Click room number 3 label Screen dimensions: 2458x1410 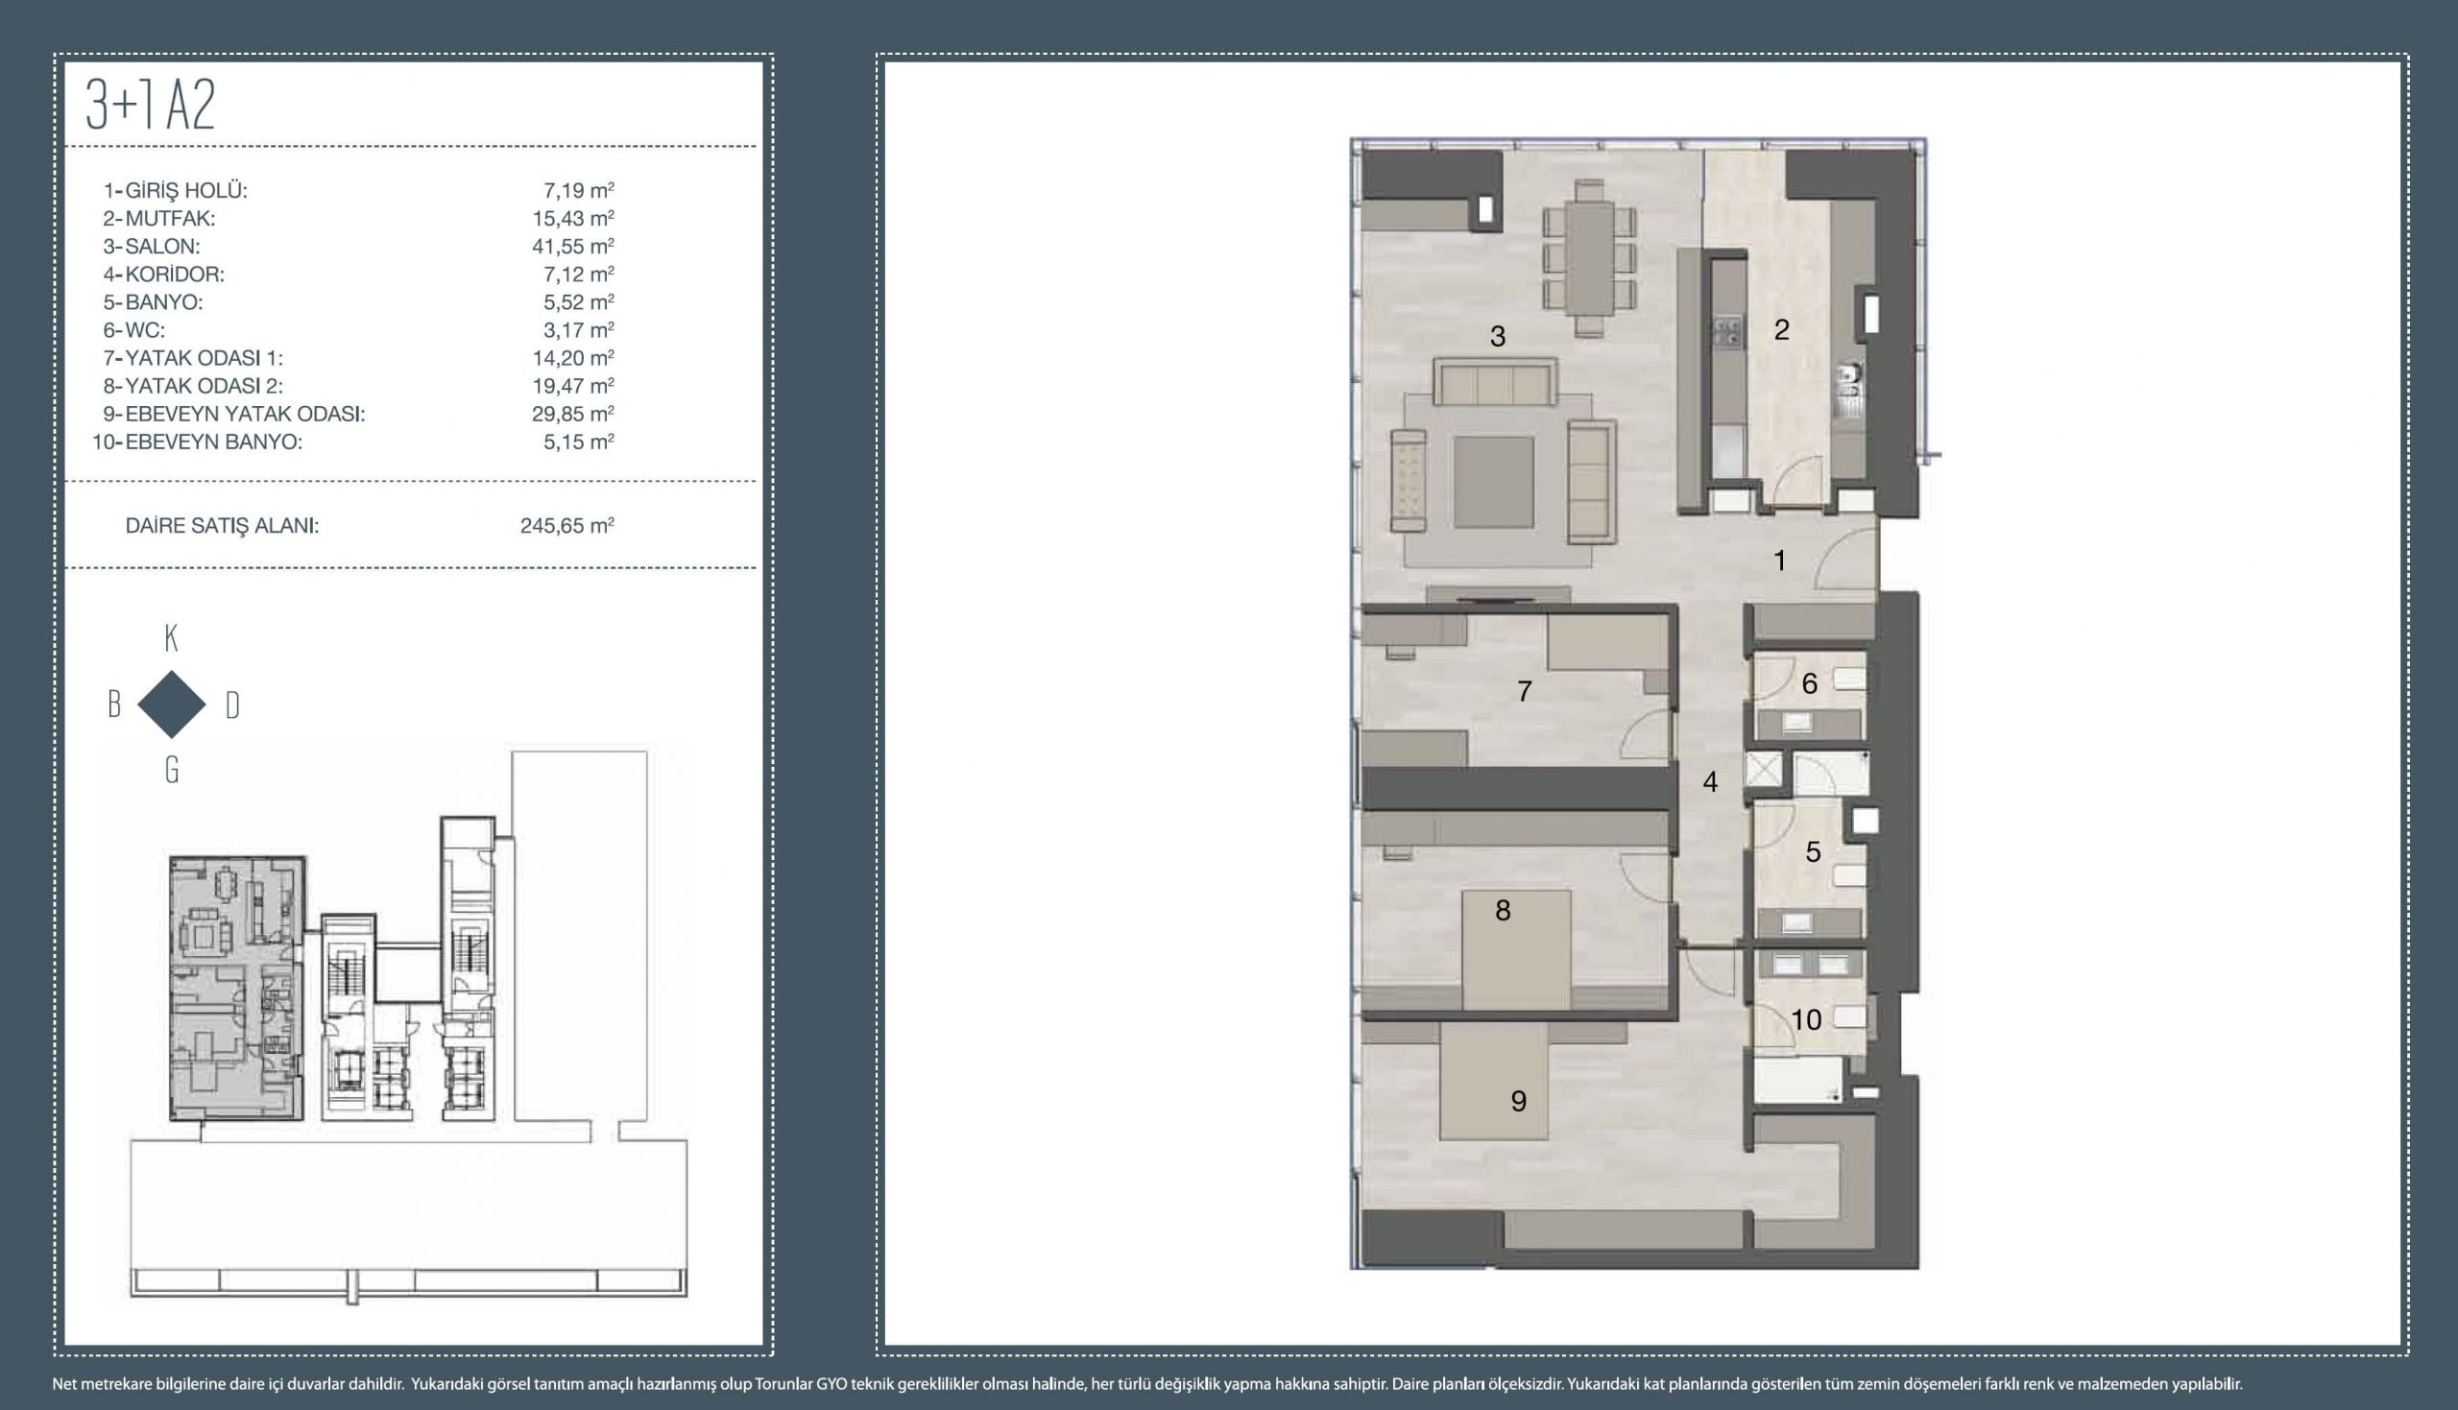tap(1497, 337)
